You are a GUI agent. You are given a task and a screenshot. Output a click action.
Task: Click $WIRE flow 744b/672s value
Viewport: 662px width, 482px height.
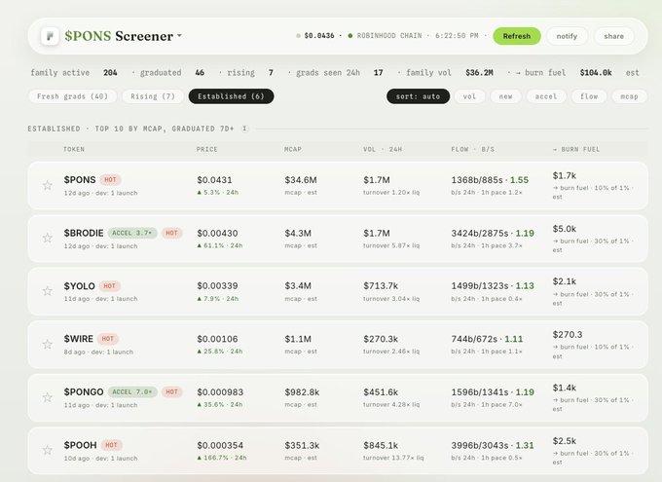click(x=474, y=339)
